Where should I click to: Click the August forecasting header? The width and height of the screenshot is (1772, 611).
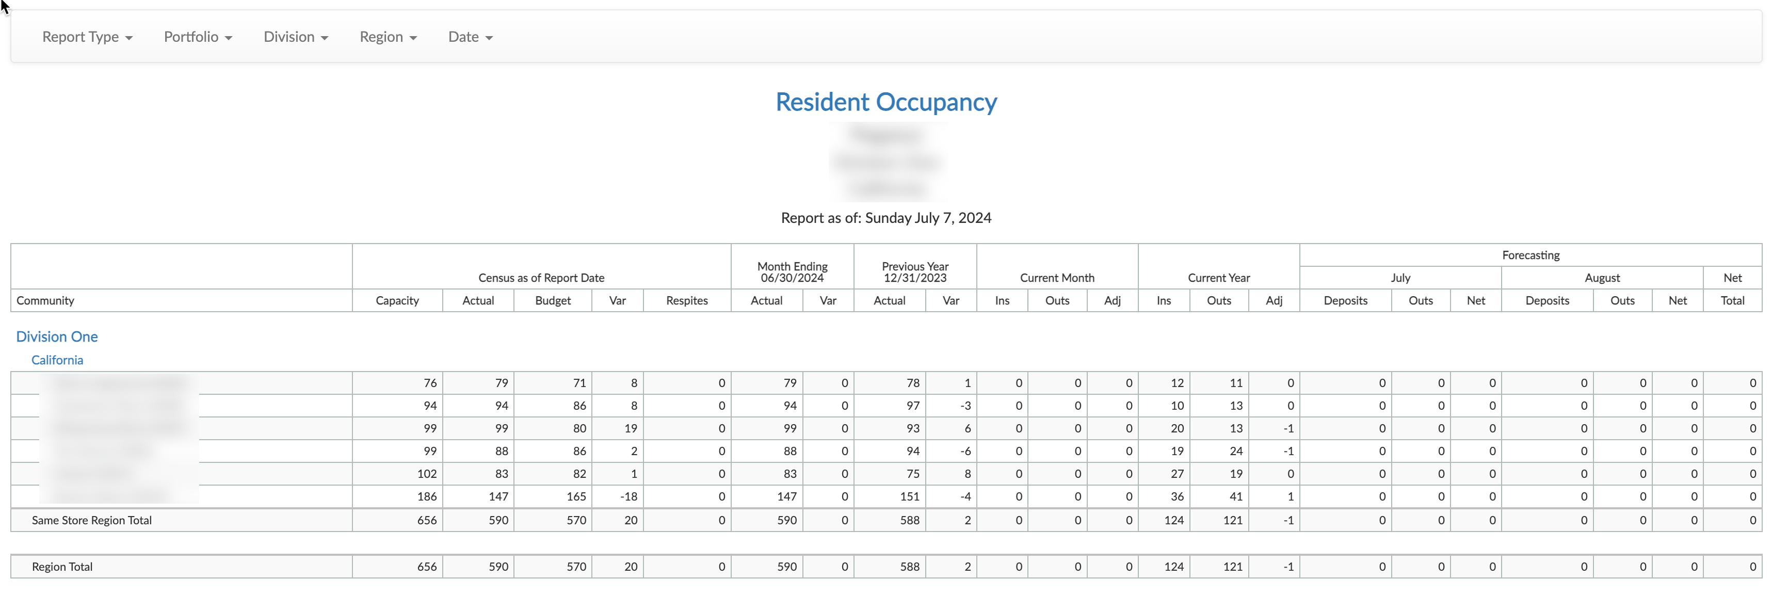pos(1601,278)
